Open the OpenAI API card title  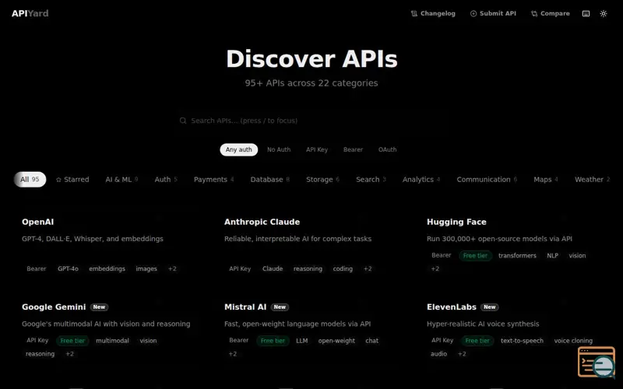(x=37, y=222)
